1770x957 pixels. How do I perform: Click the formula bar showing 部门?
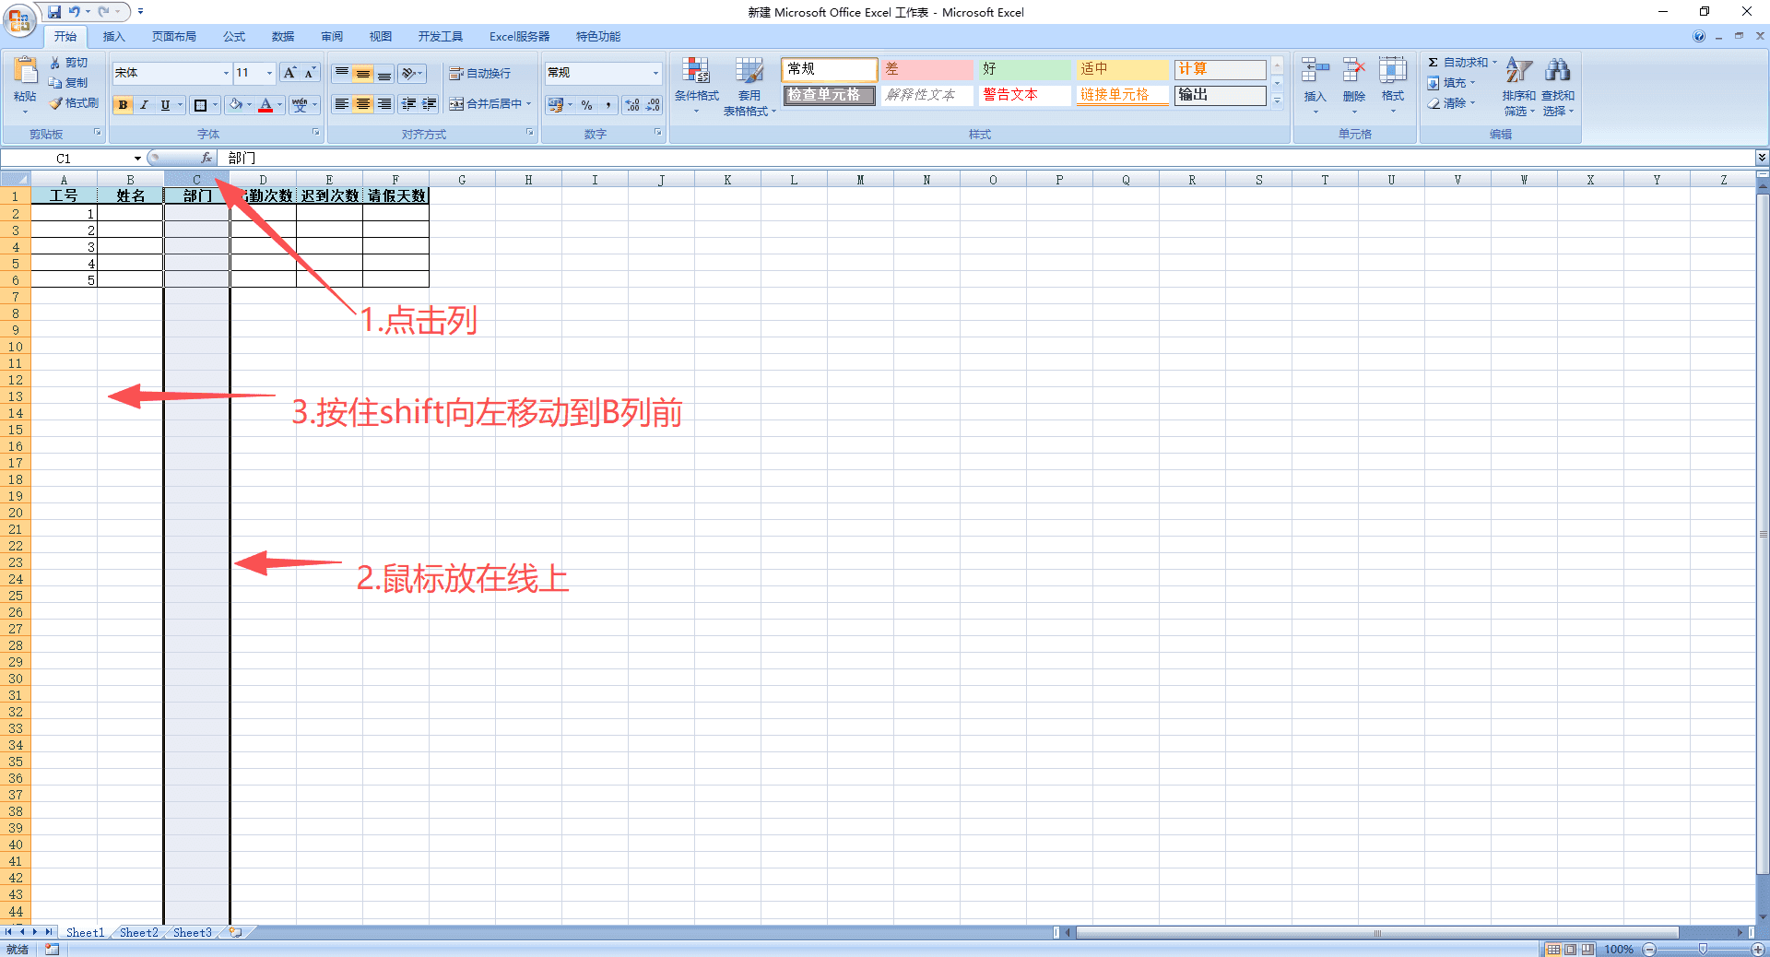point(986,159)
